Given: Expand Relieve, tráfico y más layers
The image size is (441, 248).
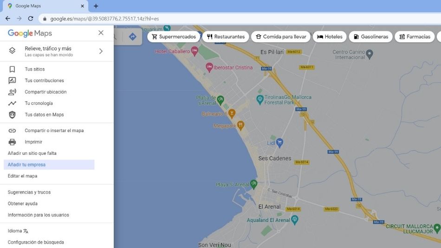Looking at the screenshot, I should click(x=101, y=51).
